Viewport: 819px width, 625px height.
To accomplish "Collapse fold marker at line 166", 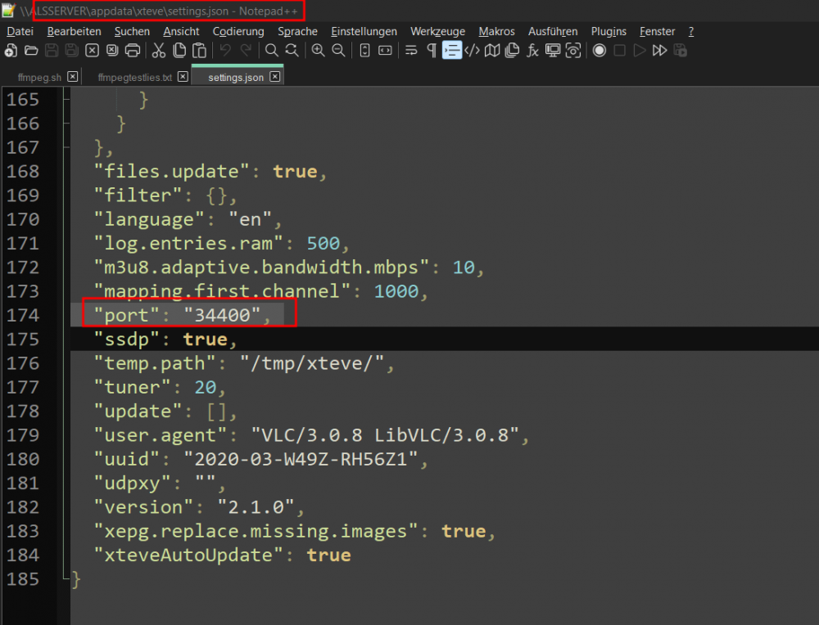I will tap(66, 124).
